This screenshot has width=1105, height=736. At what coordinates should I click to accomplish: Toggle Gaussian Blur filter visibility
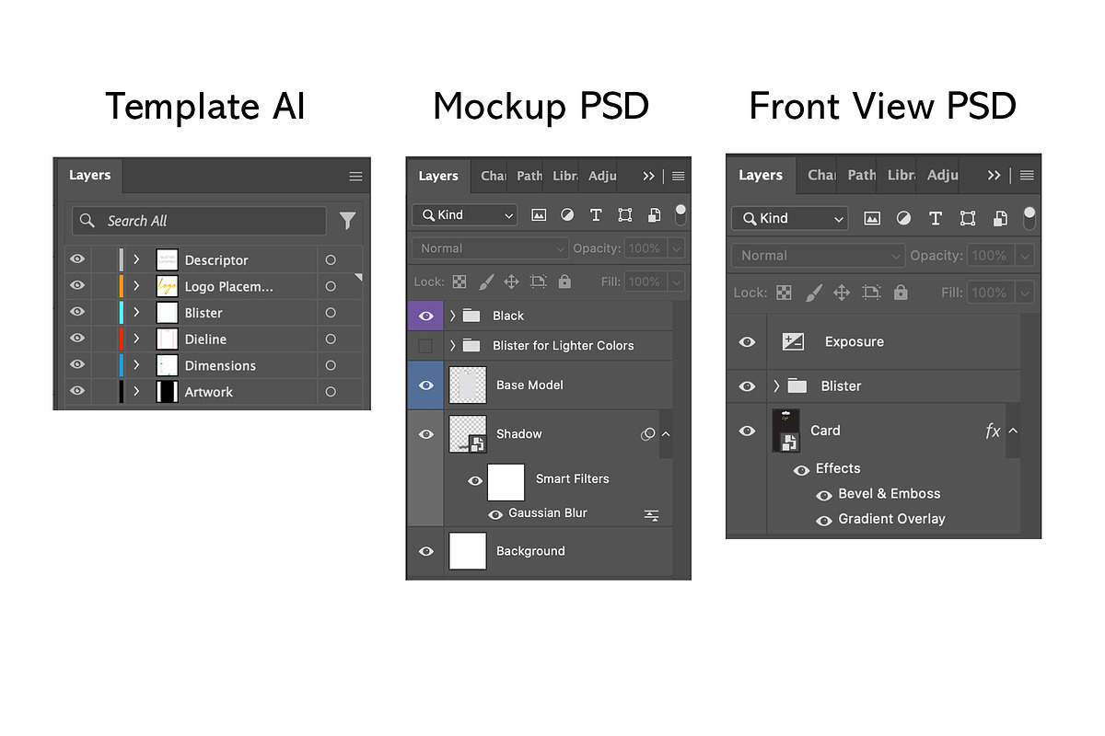[x=495, y=514]
